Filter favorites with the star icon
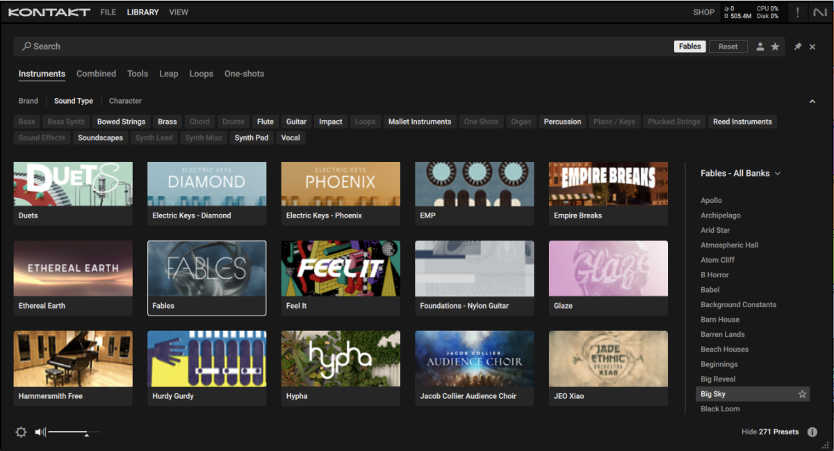The width and height of the screenshot is (834, 451). pyautogui.click(x=775, y=47)
